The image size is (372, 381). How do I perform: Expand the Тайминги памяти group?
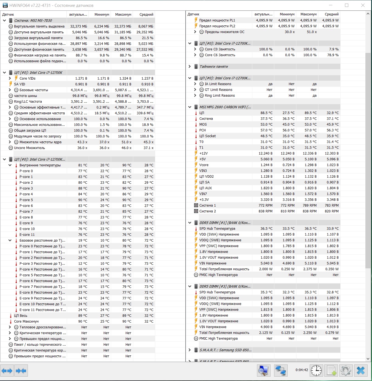(190, 66)
